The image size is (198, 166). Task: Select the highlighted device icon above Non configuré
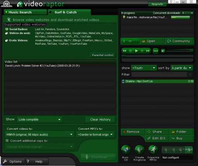(x=189, y=150)
